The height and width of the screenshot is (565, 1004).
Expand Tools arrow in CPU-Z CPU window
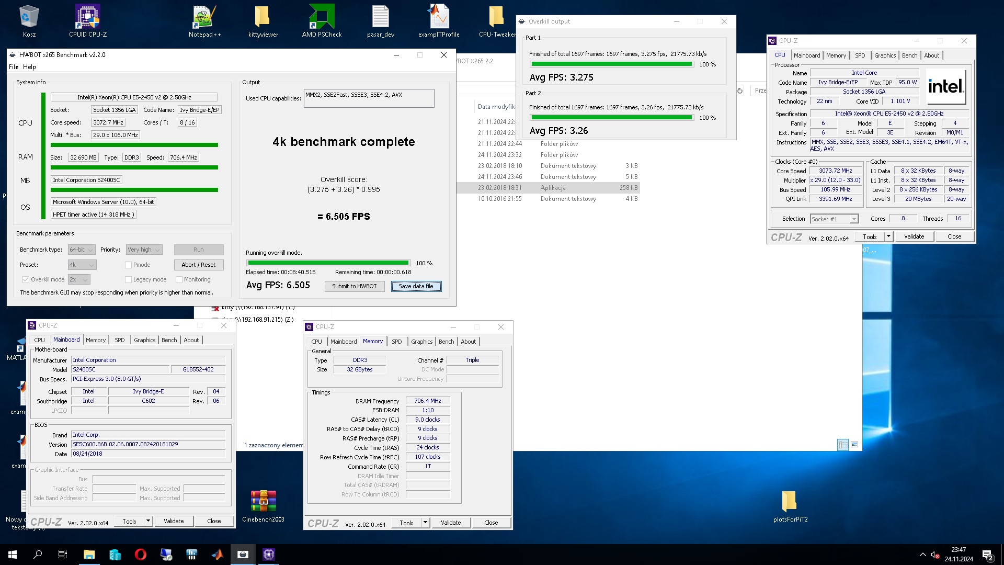pyautogui.click(x=888, y=236)
